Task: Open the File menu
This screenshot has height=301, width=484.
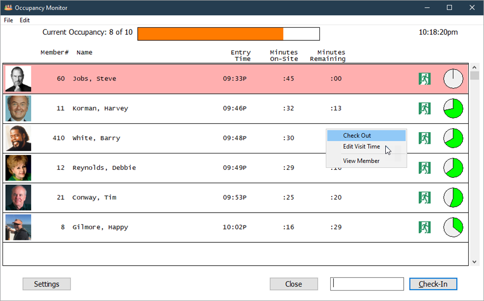Action: 8,20
